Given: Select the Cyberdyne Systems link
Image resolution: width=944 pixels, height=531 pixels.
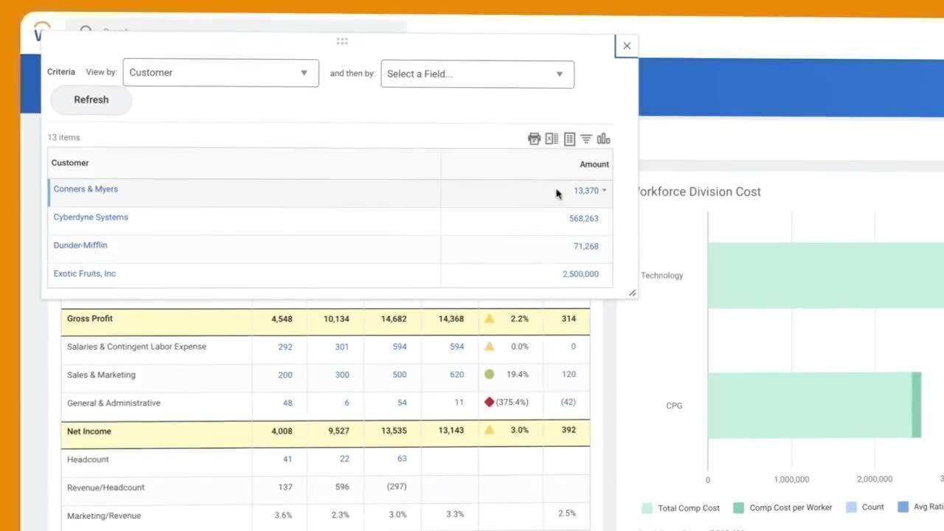Looking at the screenshot, I should point(91,218).
